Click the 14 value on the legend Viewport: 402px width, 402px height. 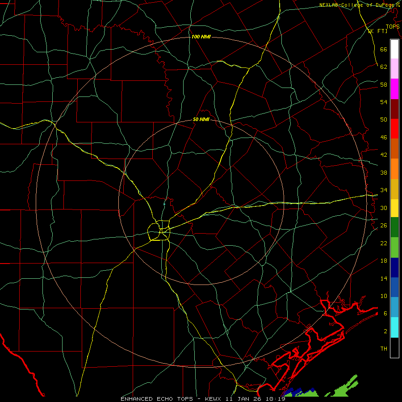[384, 278]
